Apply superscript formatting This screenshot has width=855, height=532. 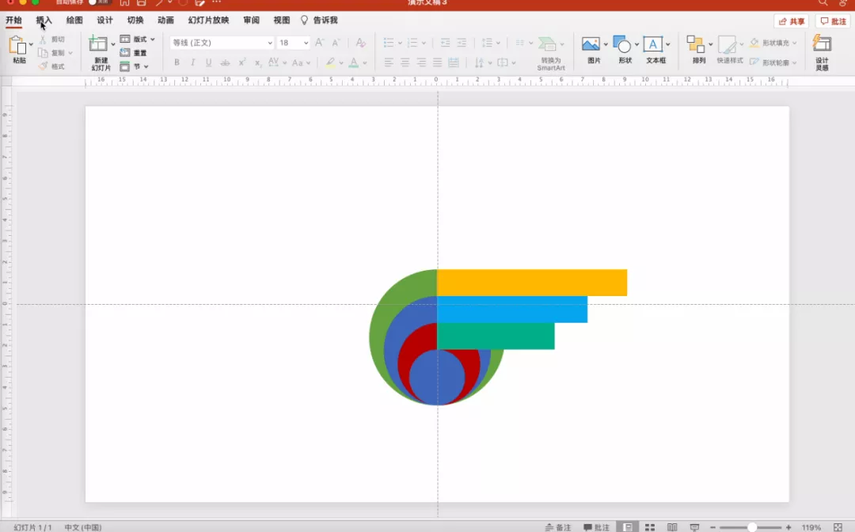coord(241,63)
